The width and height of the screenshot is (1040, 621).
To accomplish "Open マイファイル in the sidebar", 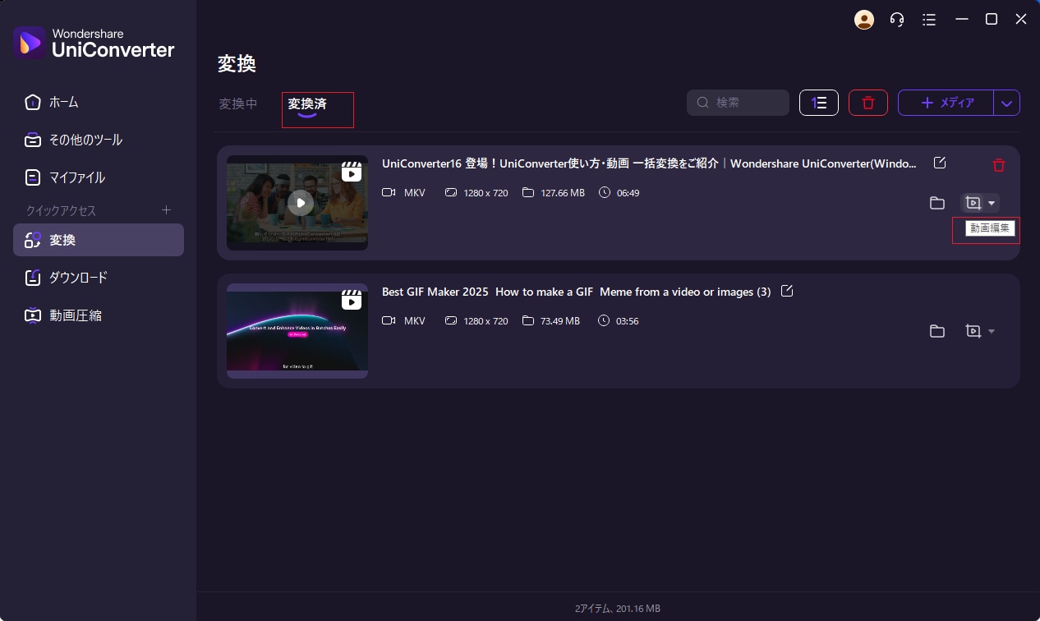I will click(x=99, y=177).
